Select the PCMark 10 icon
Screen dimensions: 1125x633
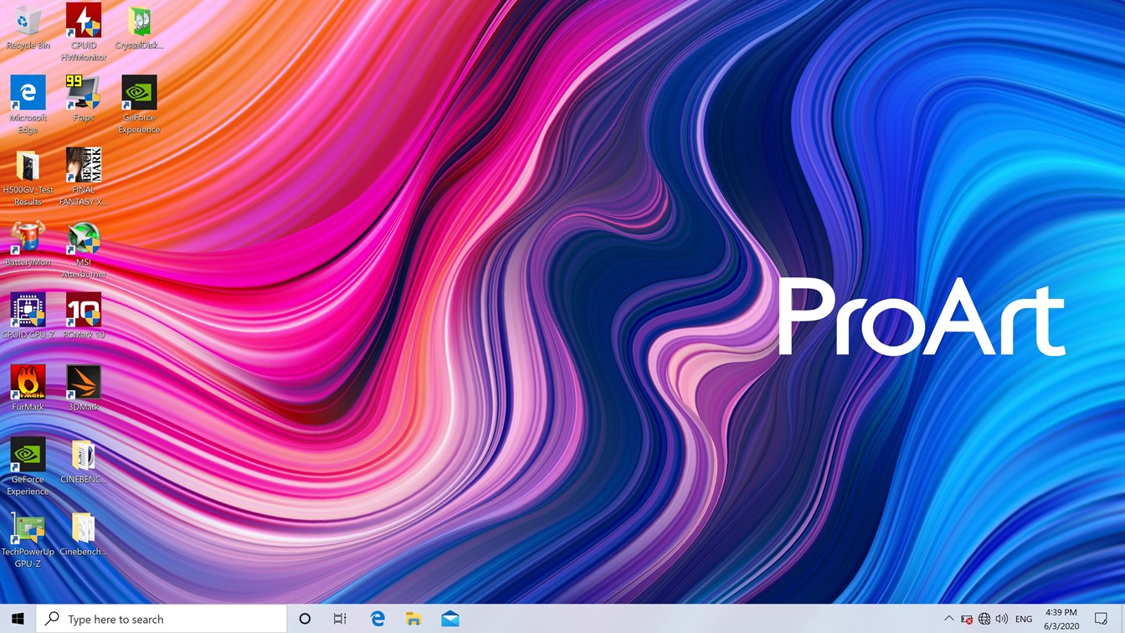(84, 316)
